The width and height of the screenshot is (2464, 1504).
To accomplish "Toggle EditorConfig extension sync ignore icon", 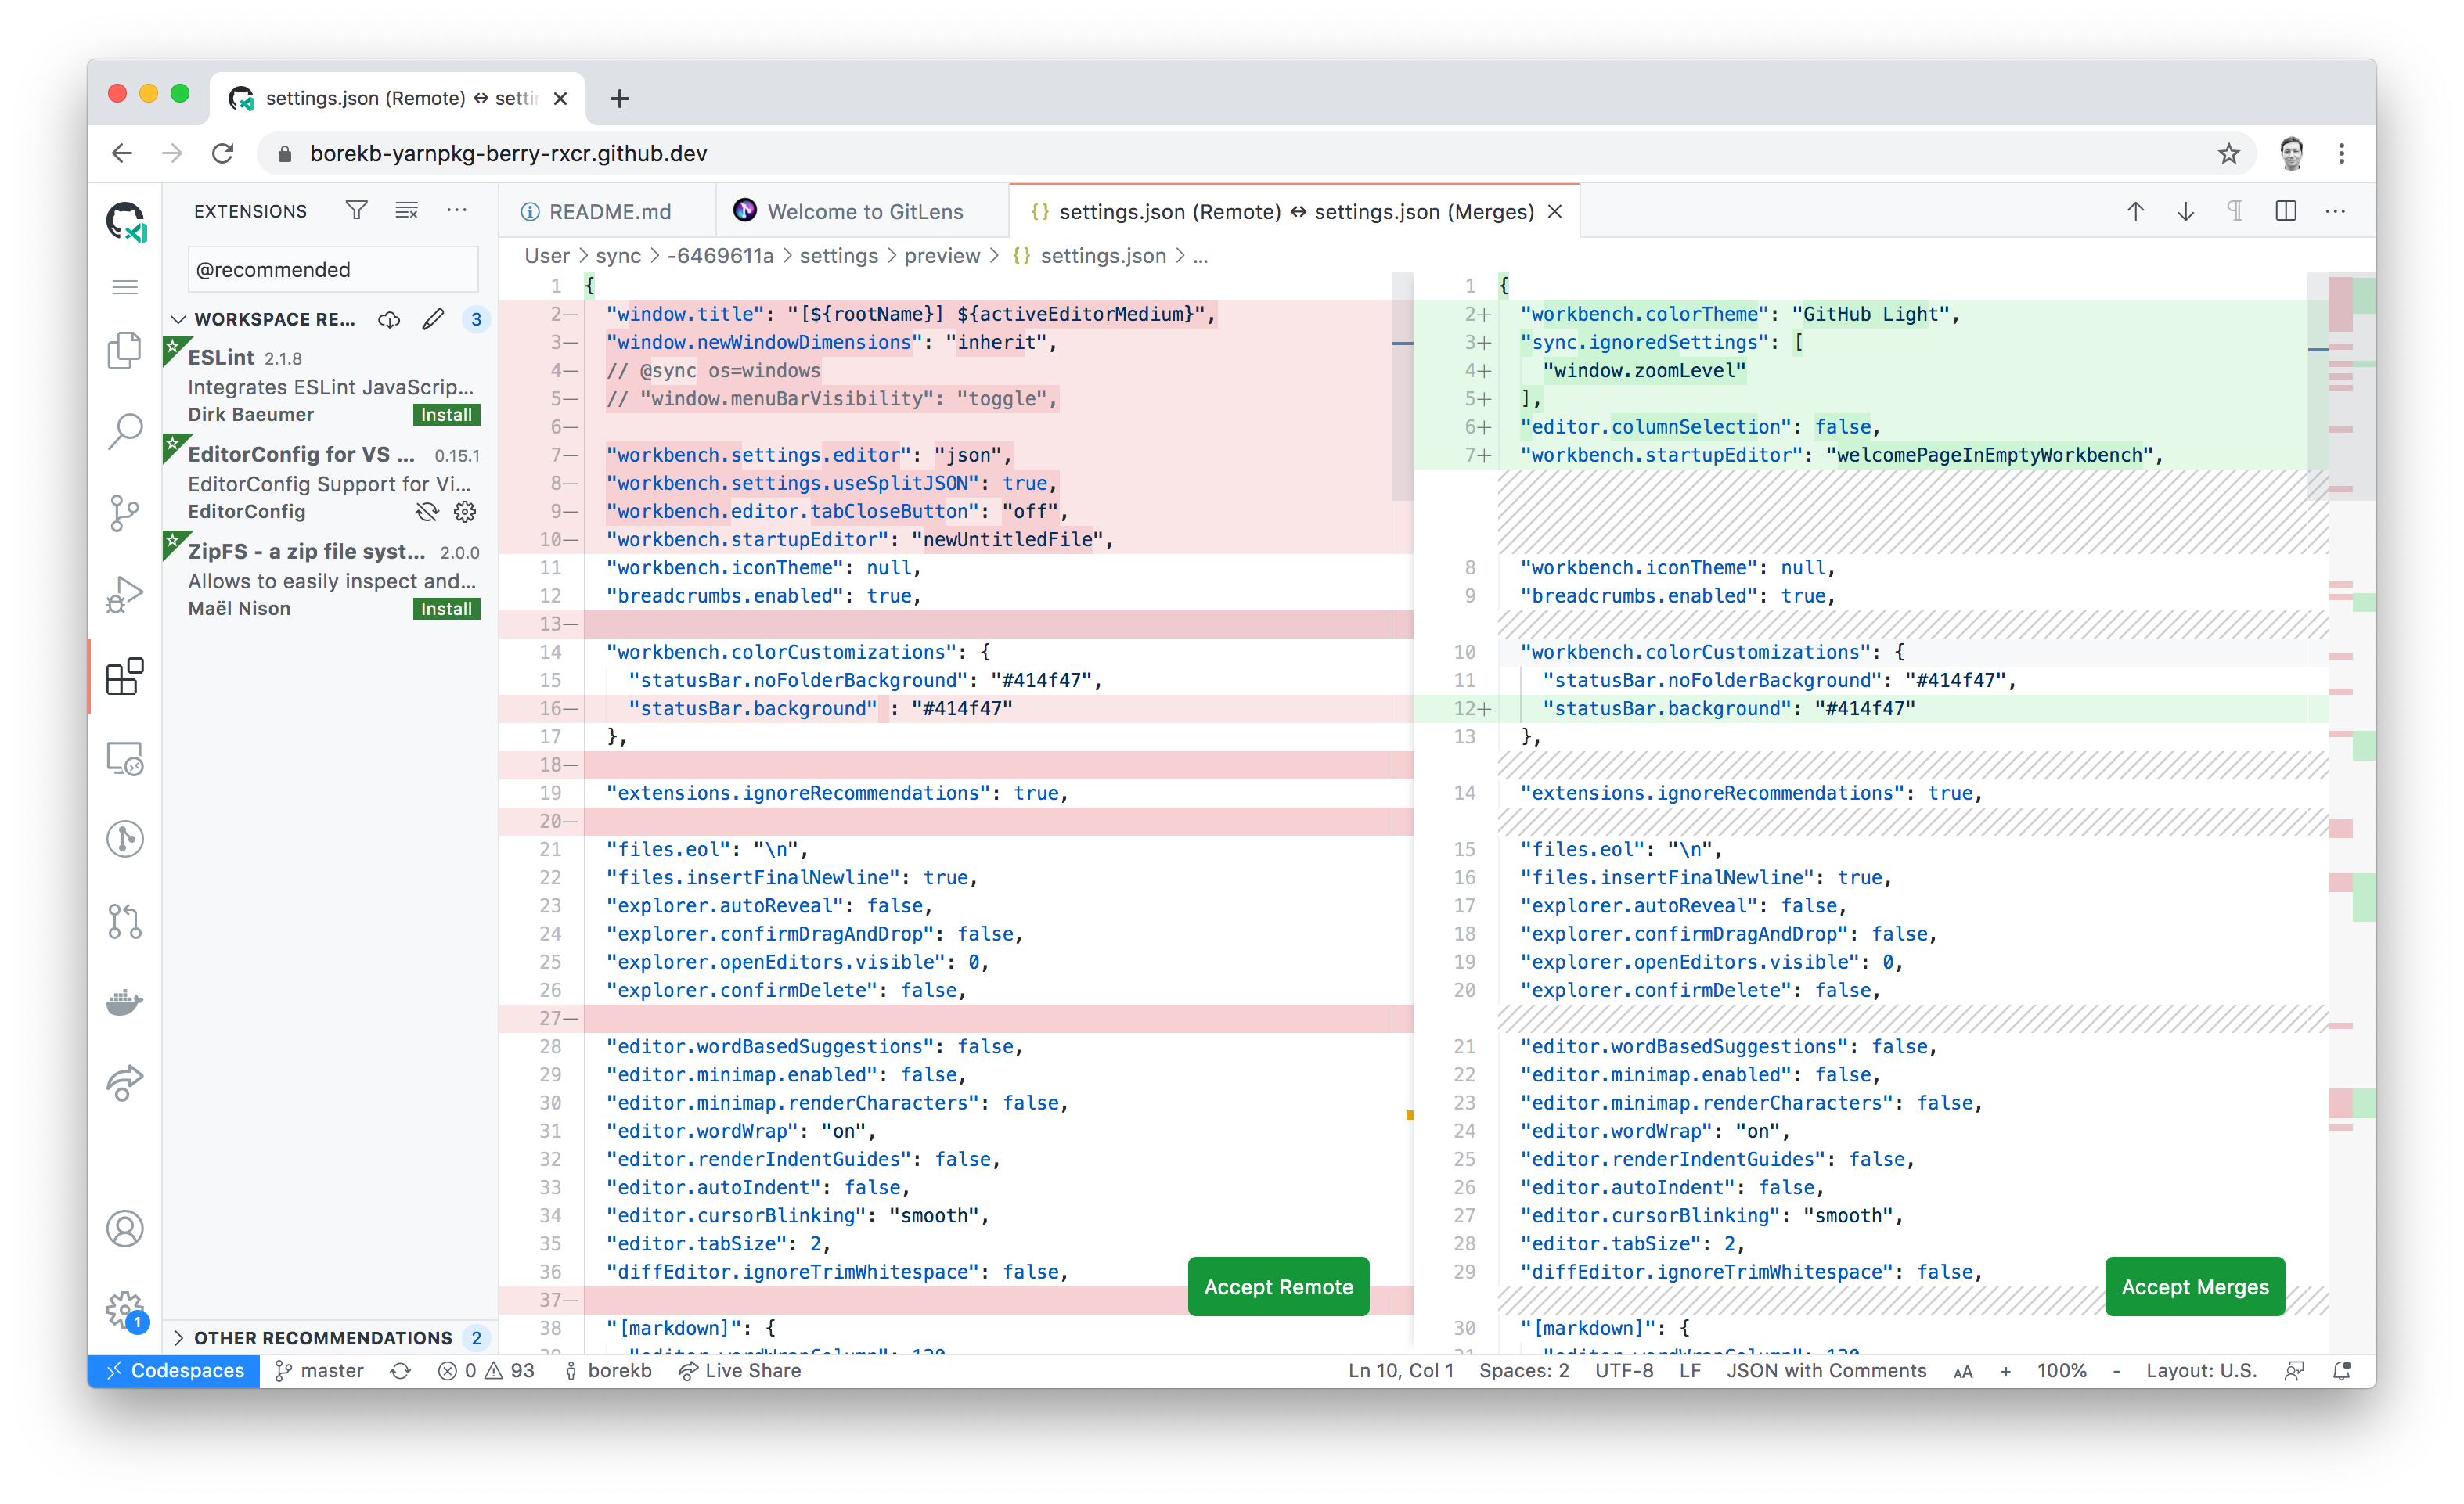I will pyautogui.click(x=427, y=512).
